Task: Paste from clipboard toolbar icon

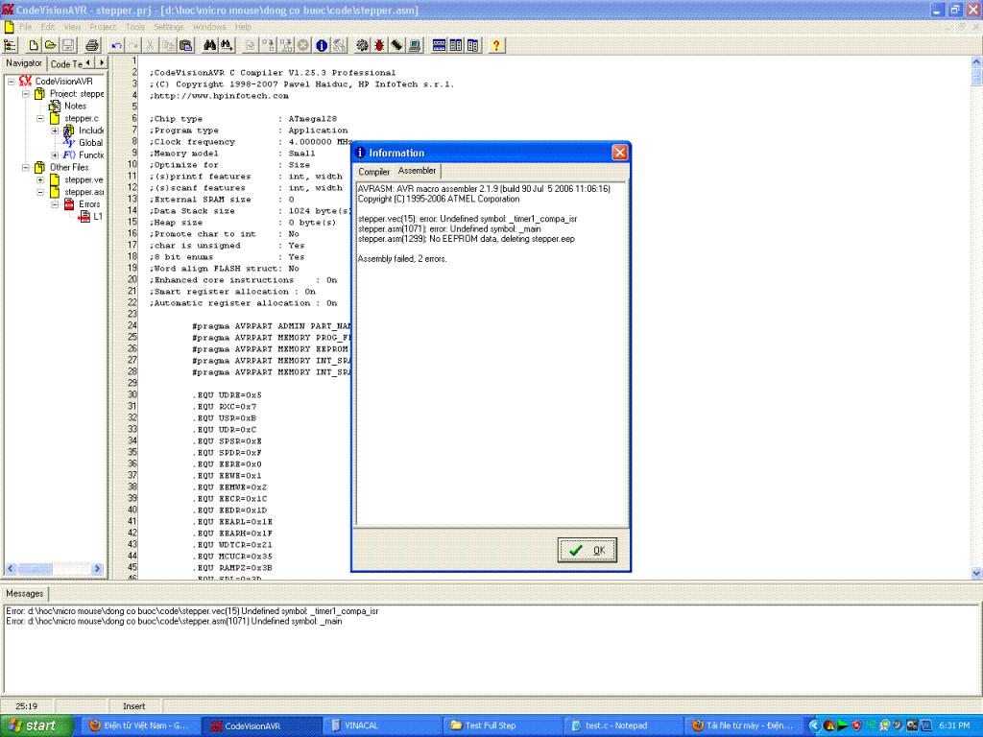Action: [185, 45]
